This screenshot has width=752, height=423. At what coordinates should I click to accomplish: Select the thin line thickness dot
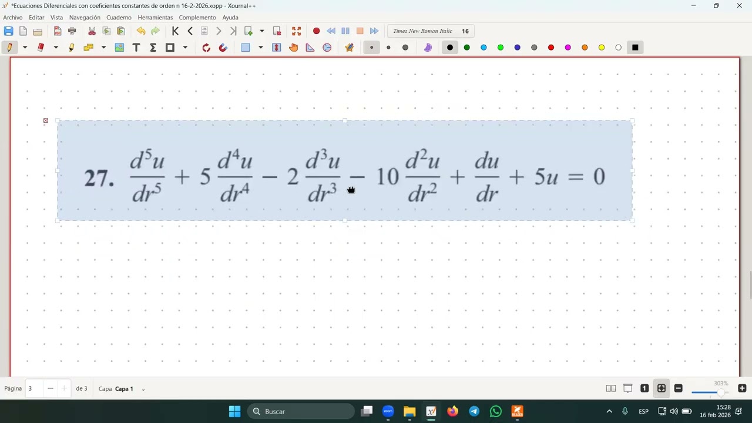click(x=371, y=48)
